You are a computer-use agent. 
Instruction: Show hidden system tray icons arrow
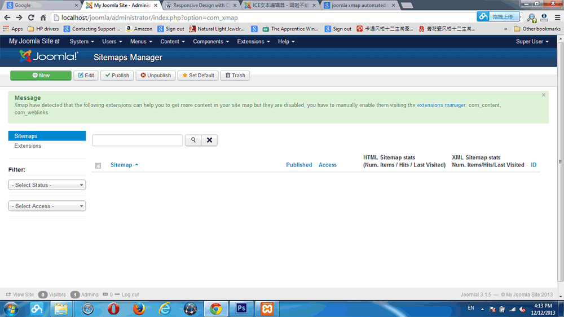click(482, 310)
